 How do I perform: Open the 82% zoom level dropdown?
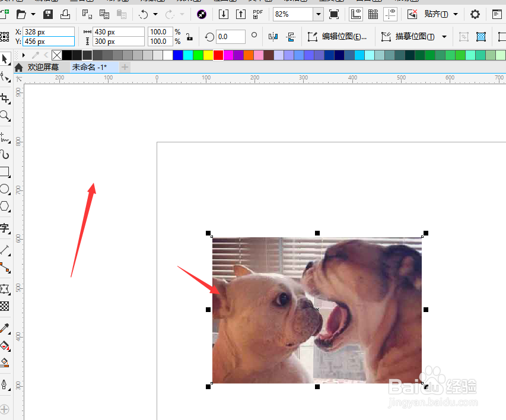[x=319, y=14]
